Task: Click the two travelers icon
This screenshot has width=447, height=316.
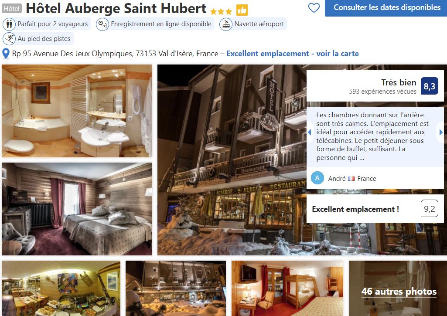Action: 10,24
